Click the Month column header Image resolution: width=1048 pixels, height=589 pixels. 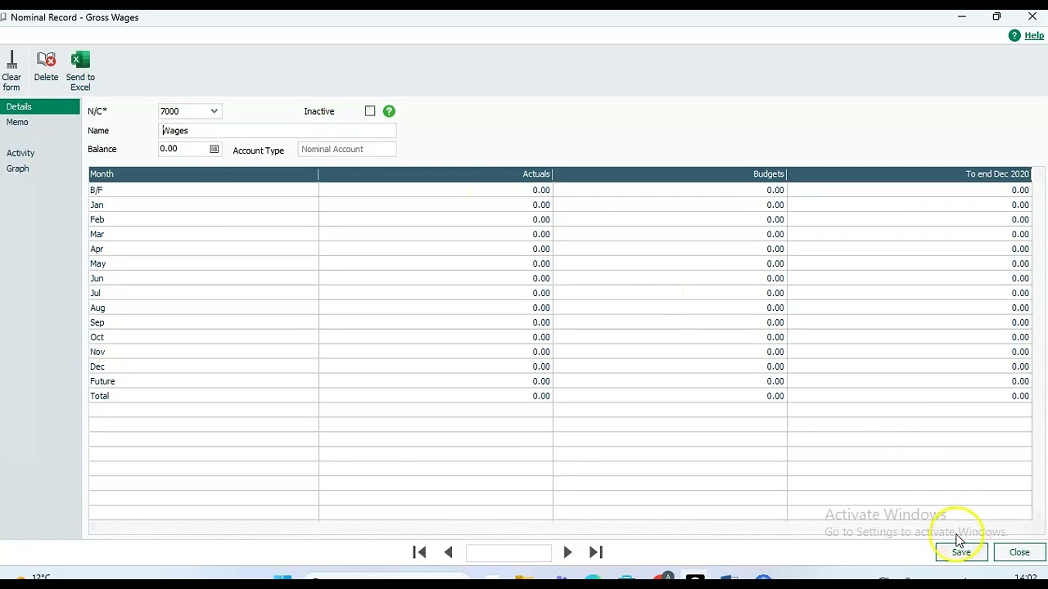[x=203, y=174]
